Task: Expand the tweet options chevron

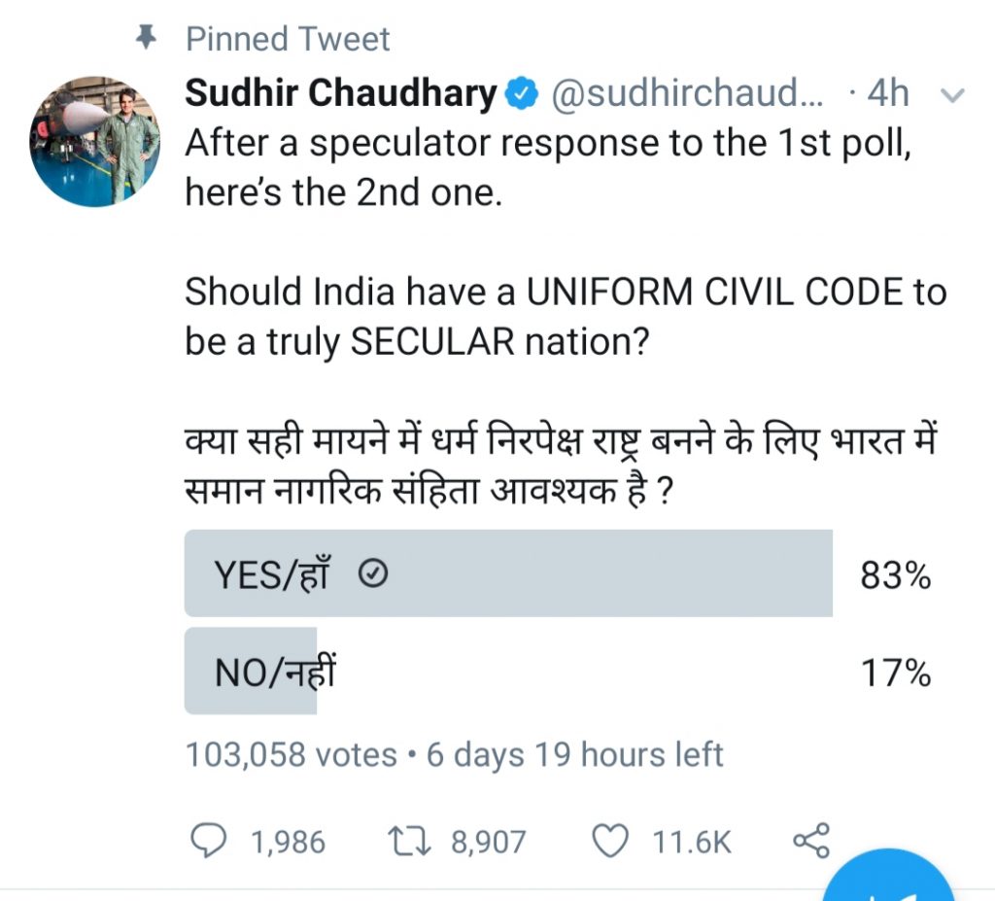Action: [952, 95]
